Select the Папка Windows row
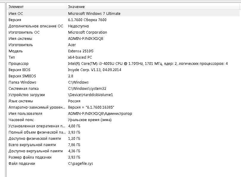Viewport: 241px width, 177px height. [123, 82]
